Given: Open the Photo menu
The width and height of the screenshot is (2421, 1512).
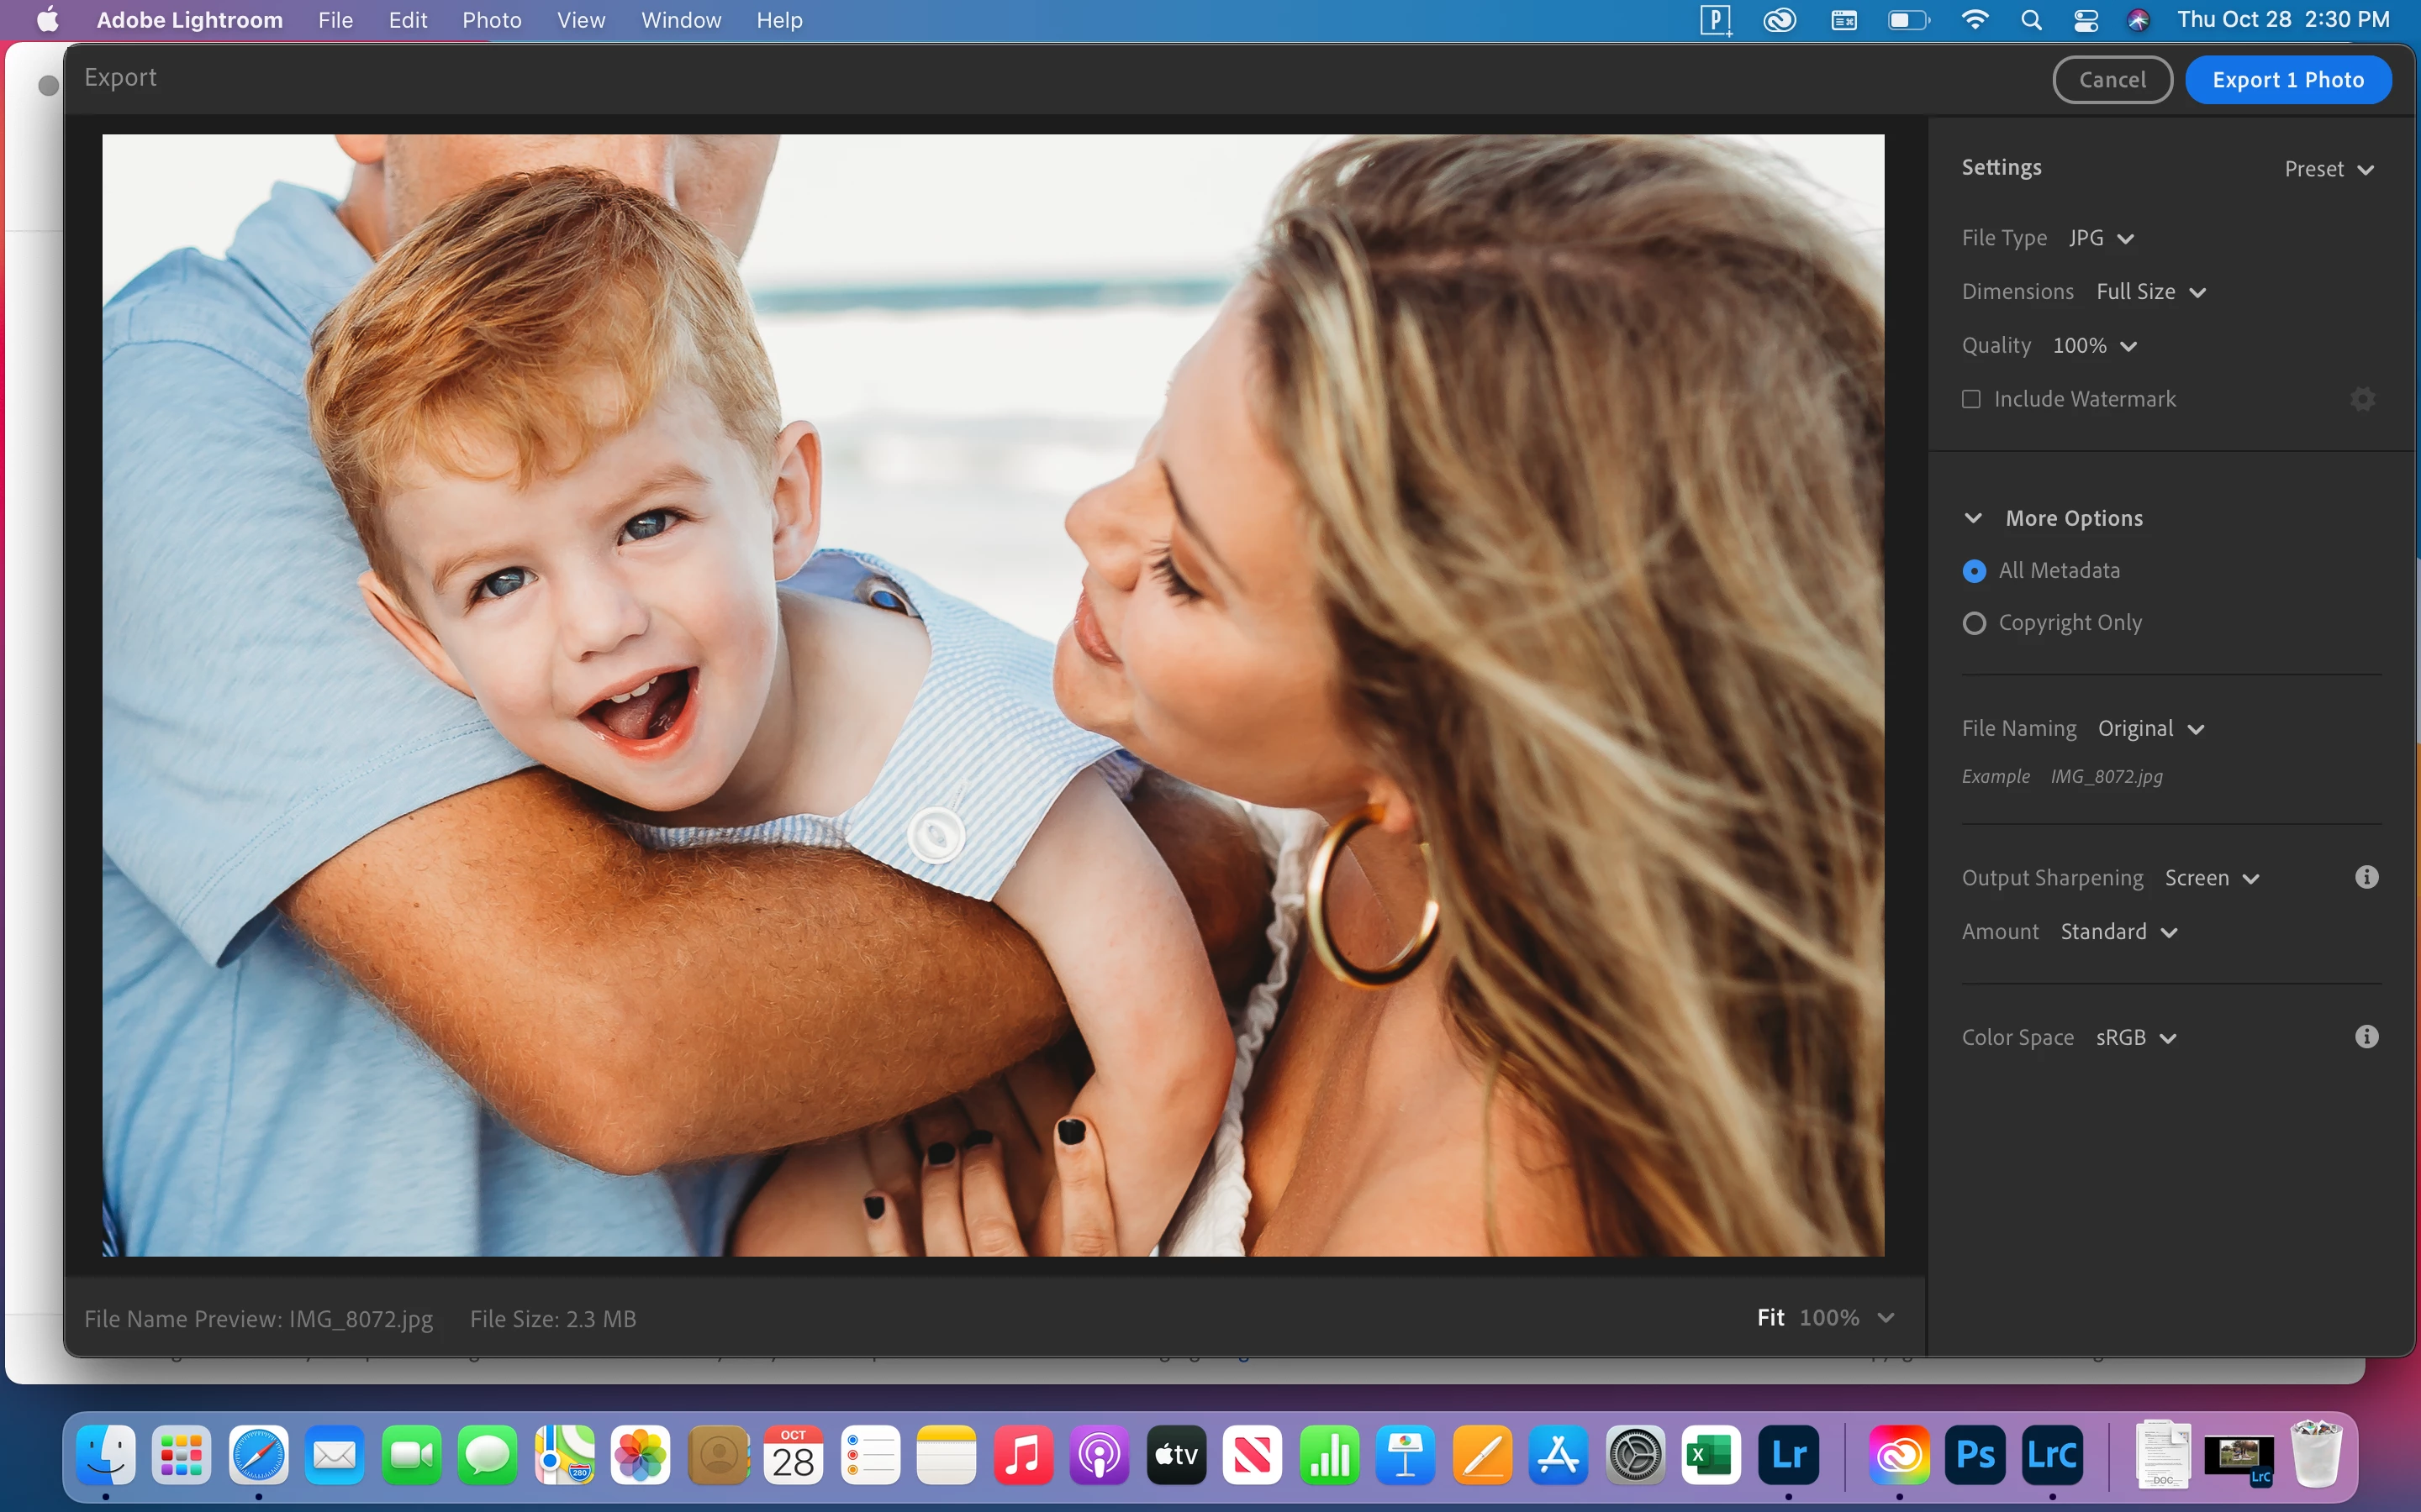Looking at the screenshot, I should pos(491,20).
